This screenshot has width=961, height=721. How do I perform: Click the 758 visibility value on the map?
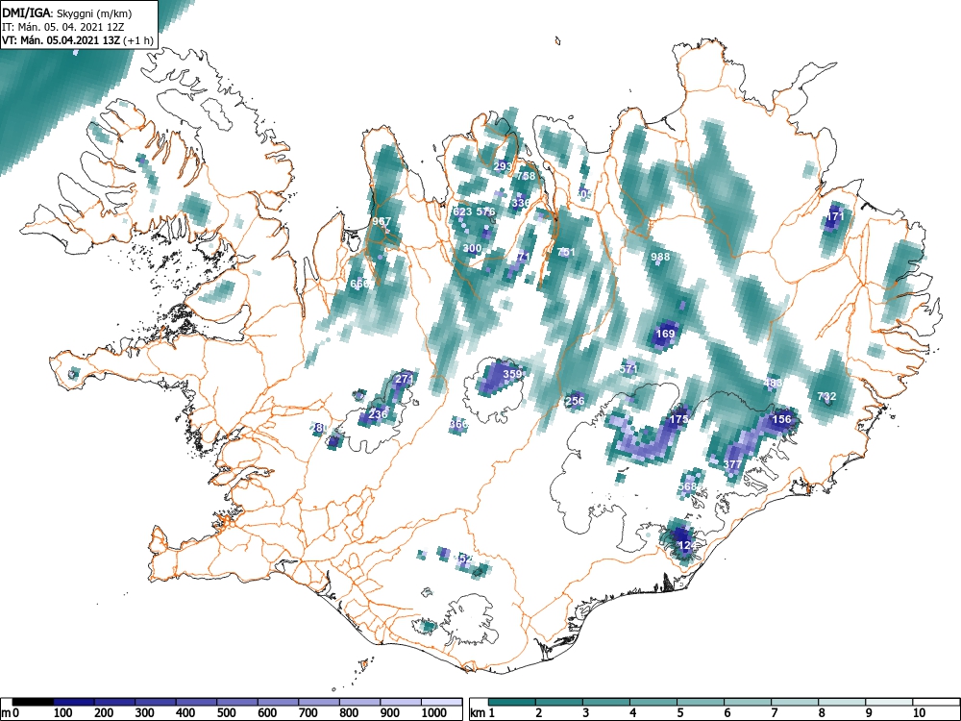coord(526,176)
